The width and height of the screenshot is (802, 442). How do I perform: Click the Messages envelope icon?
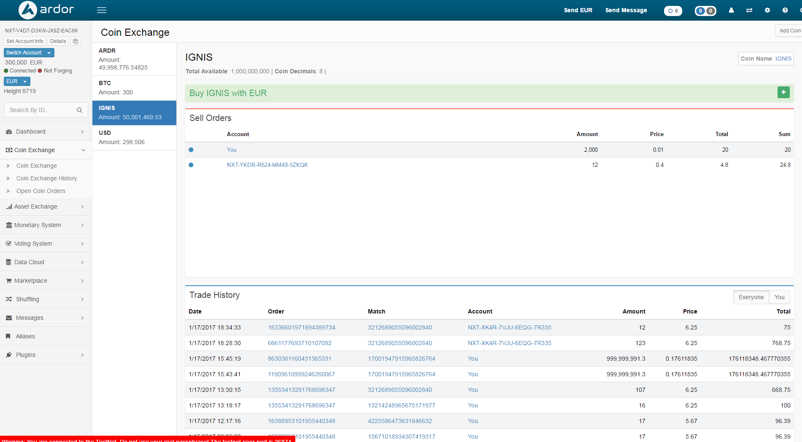pyautogui.click(x=9, y=318)
